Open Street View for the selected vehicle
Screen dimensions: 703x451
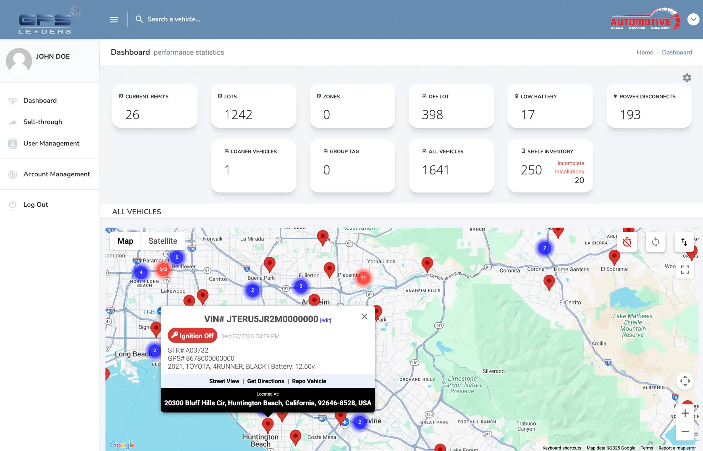[224, 381]
